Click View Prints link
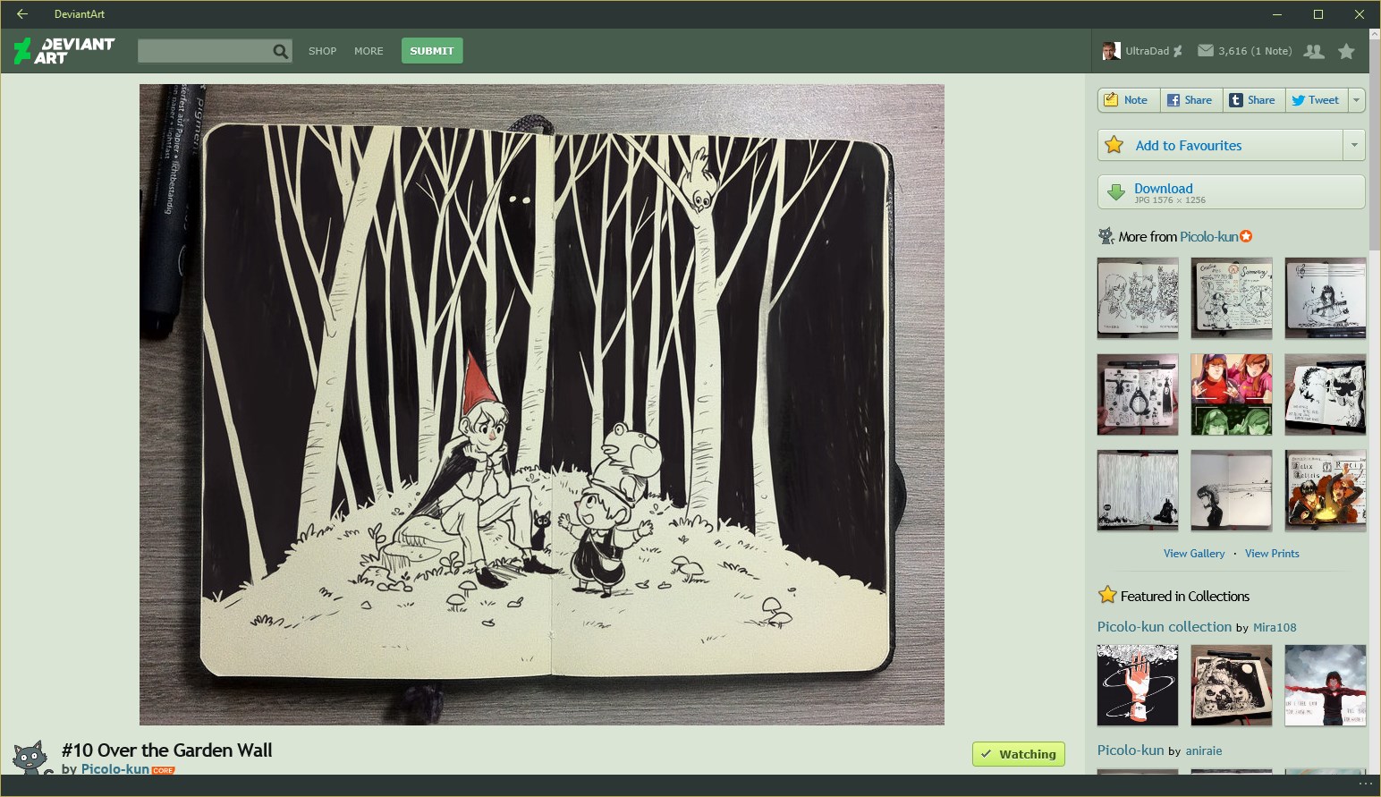Viewport: 1381px width, 797px height. (1272, 554)
